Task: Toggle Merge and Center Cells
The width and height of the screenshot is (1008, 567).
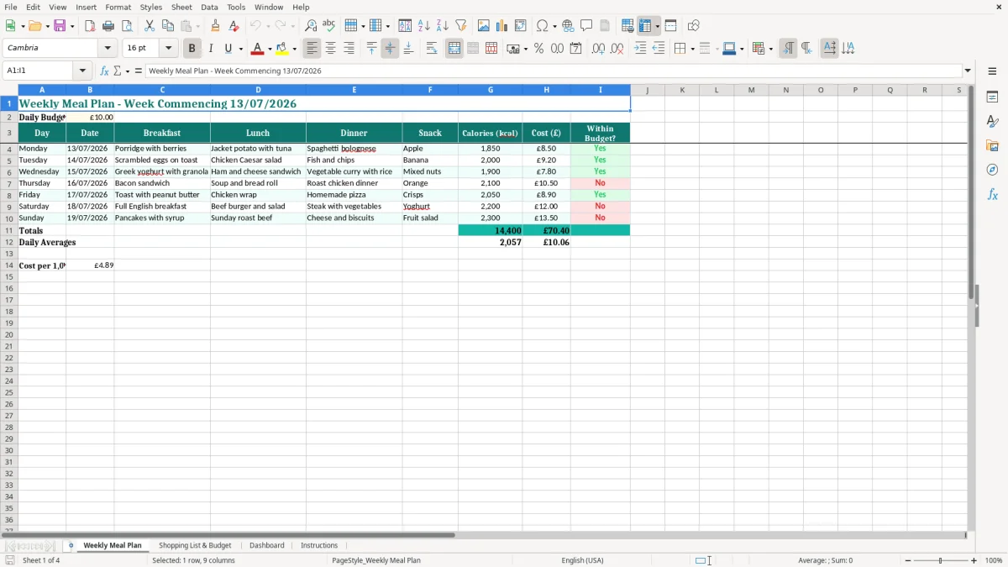Action: click(x=454, y=49)
